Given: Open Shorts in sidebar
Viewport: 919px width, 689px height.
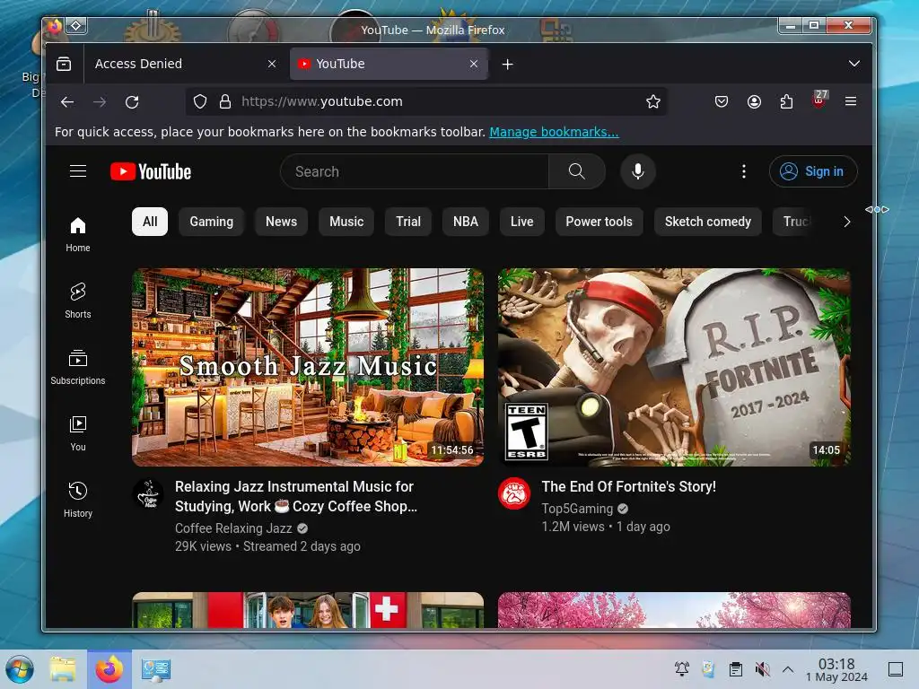Looking at the screenshot, I should [x=78, y=301].
